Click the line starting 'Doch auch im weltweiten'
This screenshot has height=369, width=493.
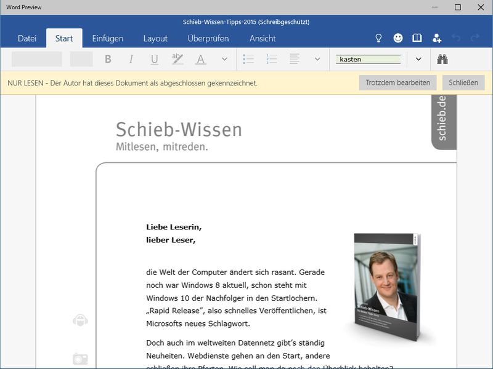235,343
